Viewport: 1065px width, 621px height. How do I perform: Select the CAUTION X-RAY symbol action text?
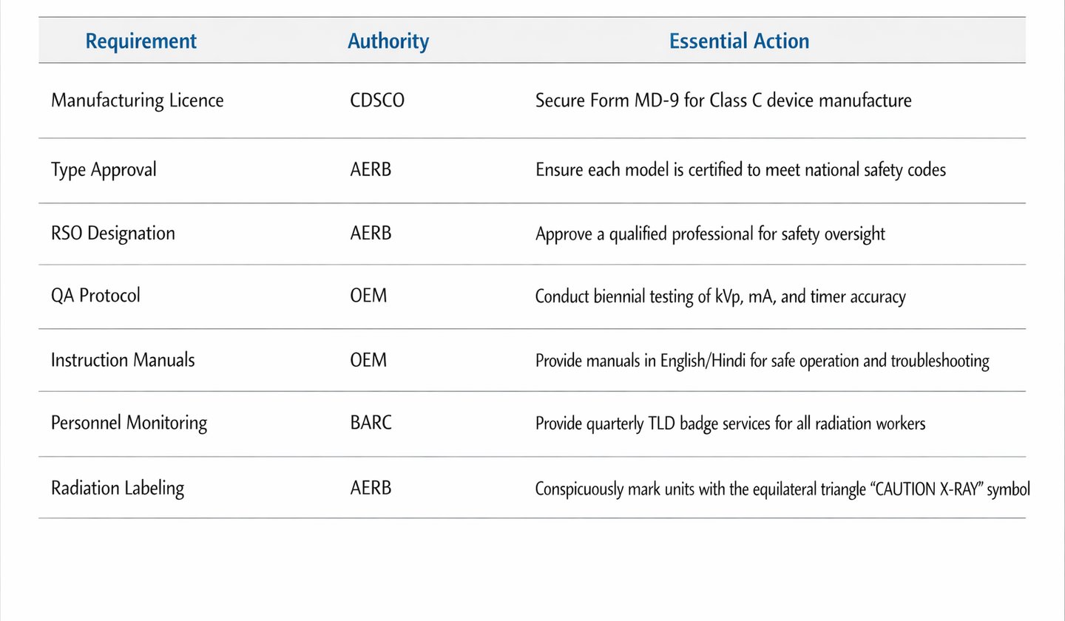pos(782,489)
